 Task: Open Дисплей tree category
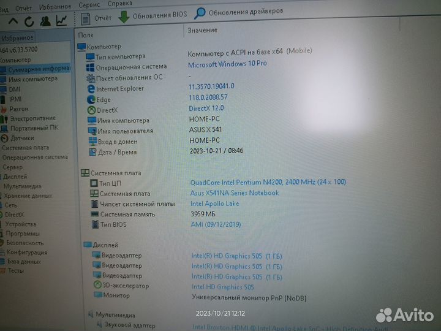15,177
